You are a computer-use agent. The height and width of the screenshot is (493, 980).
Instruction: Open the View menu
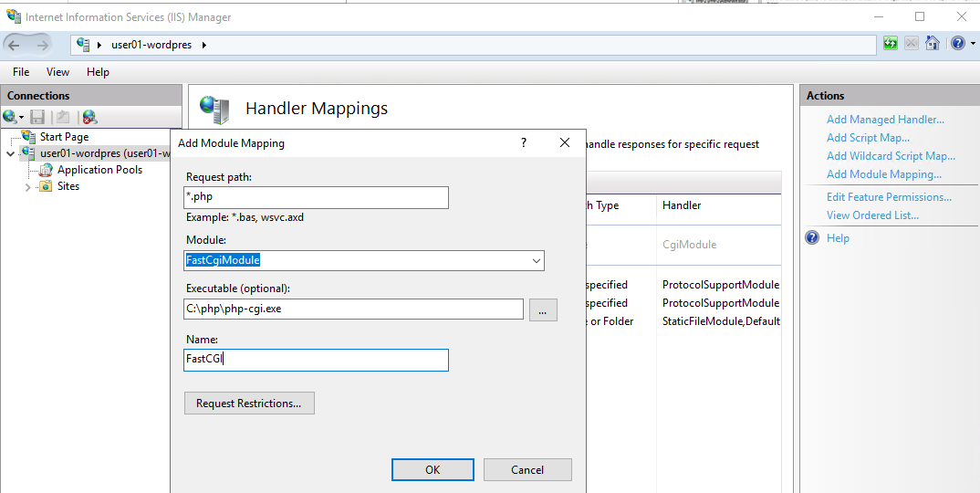57,72
